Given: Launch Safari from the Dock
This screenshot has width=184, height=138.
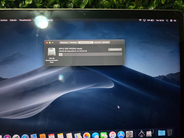Looking at the screenshot, I should pos(25,136).
